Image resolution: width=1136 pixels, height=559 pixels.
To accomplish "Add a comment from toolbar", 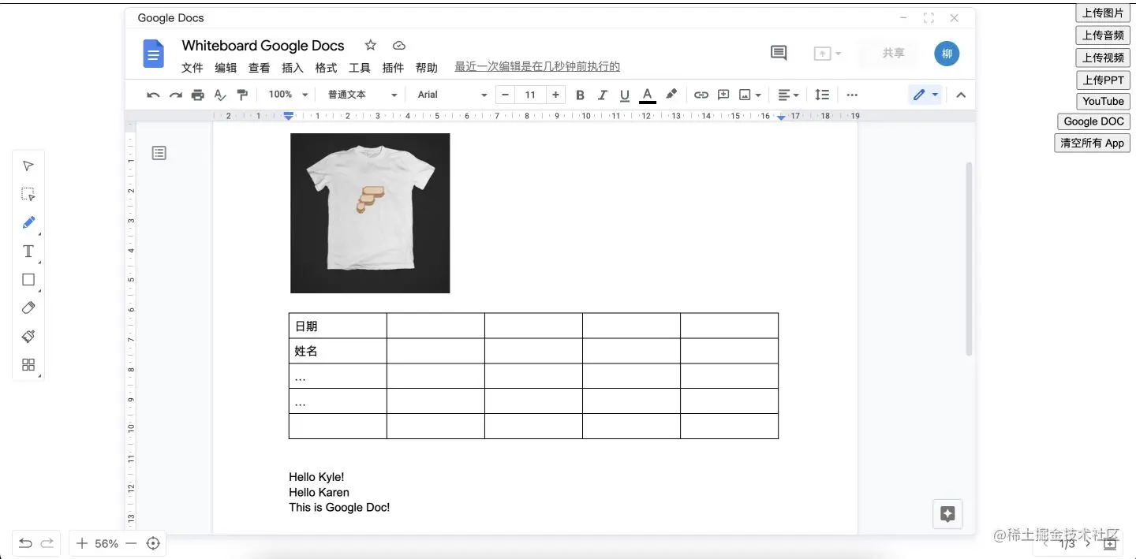I will 723,95.
